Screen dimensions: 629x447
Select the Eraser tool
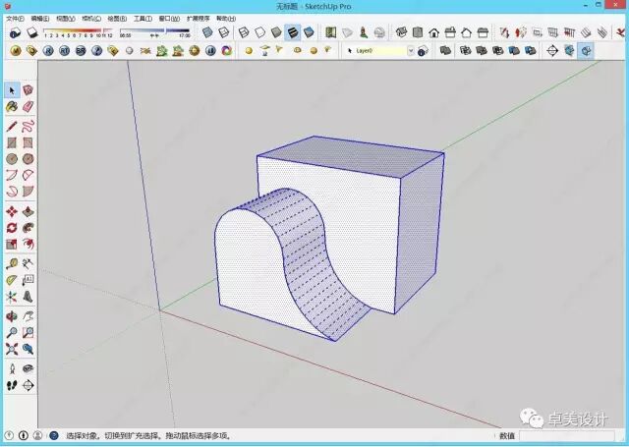tap(28, 107)
